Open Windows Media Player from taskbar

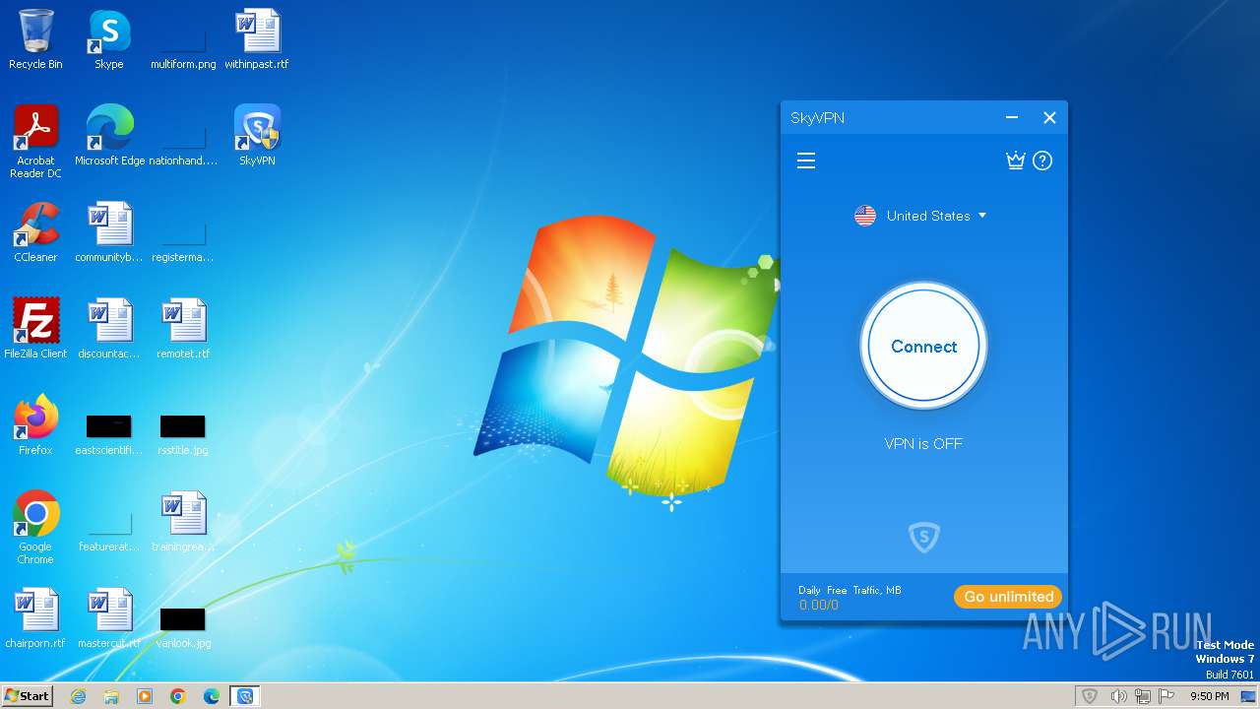pos(145,696)
